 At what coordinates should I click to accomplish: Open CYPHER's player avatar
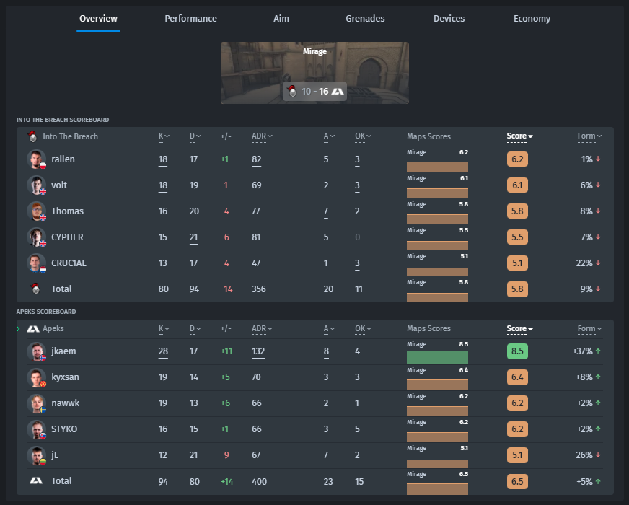pyautogui.click(x=37, y=237)
